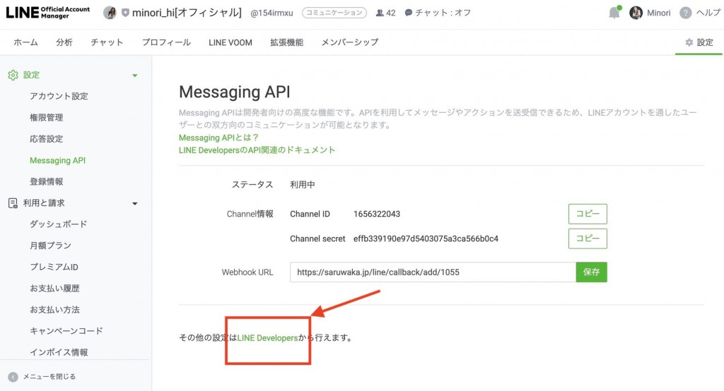Open the 拡張機能 tab
Image resolution: width=724 pixels, height=391 pixels.
287,42
